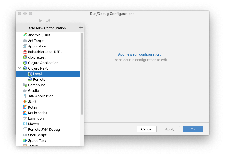
Task: Click the JUnit red-green icon
Action: click(25, 102)
